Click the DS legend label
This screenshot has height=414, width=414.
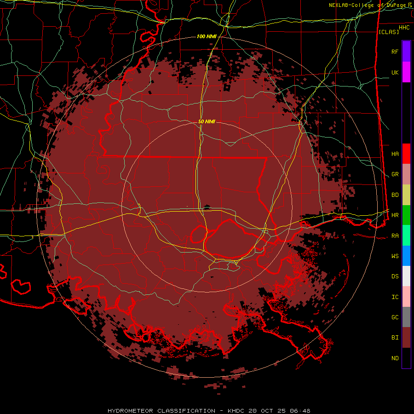click(x=395, y=276)
